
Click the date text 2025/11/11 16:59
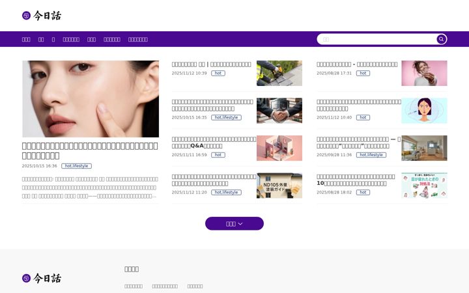click(x=190, y=155)
